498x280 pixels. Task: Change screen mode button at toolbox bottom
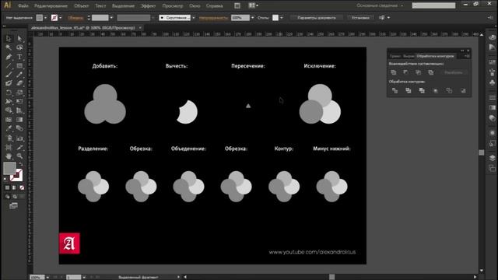point(13,205)
